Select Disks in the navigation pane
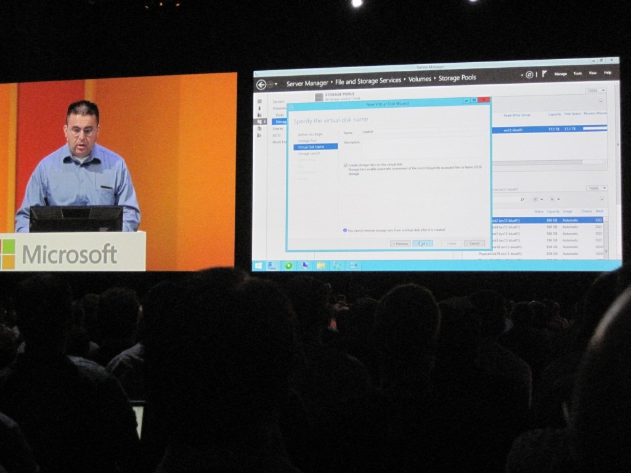This screenshot has width=631, height=473. pos(280,115)
